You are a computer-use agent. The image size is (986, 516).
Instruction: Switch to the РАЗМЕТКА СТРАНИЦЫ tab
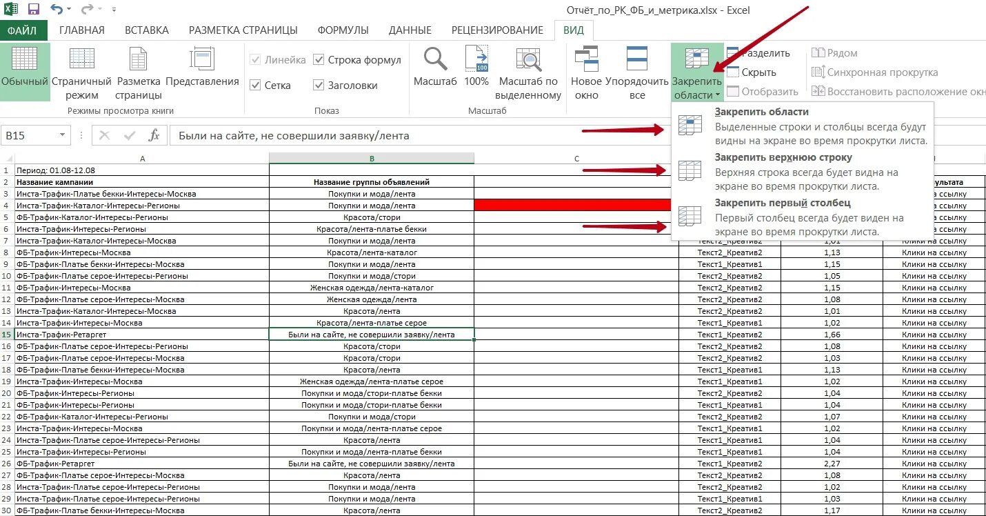(243, 30)
